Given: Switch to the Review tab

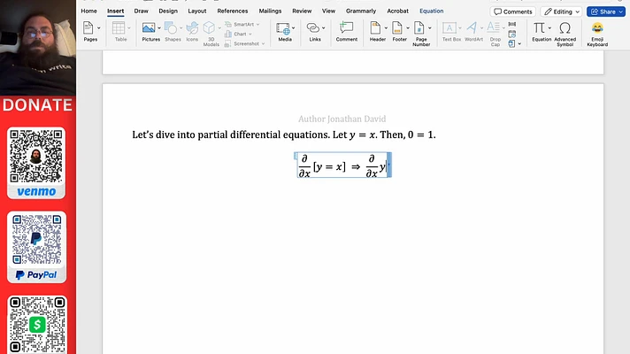Looking at the screenshot, I should pyautogui.click(x=302, y=12).
